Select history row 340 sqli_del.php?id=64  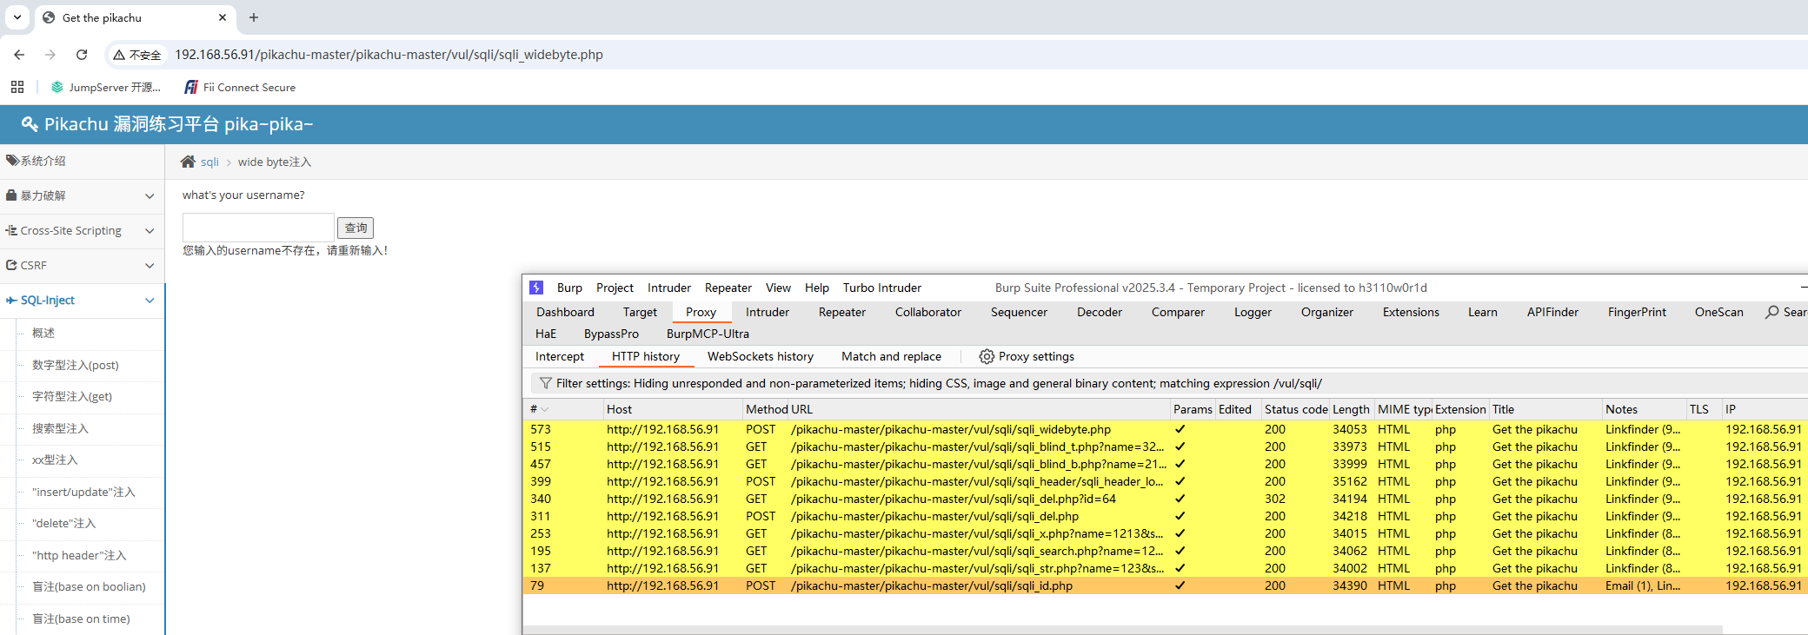click(1165, 499)
